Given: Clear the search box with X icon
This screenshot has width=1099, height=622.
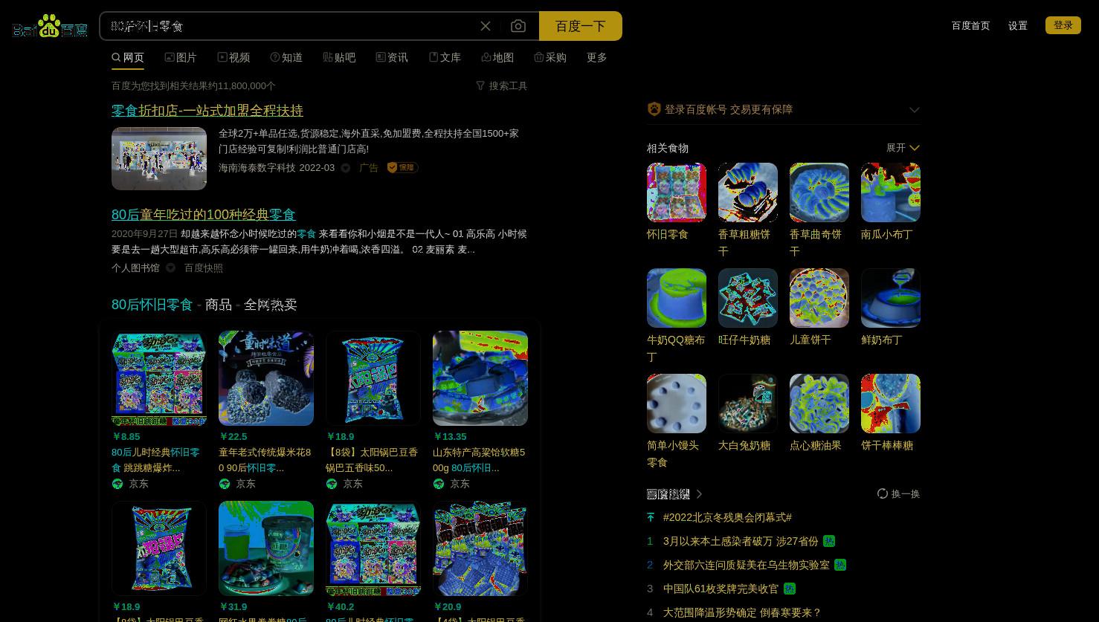Looking at the screenshot, I should click(486, 26).
